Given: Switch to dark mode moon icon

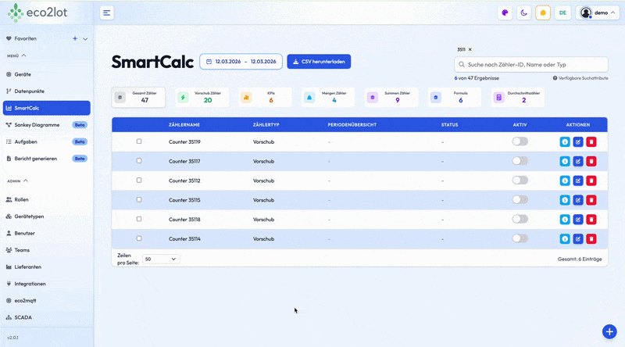Looking at the screenshot, I should pyautogui.click(x=523, y=13).
